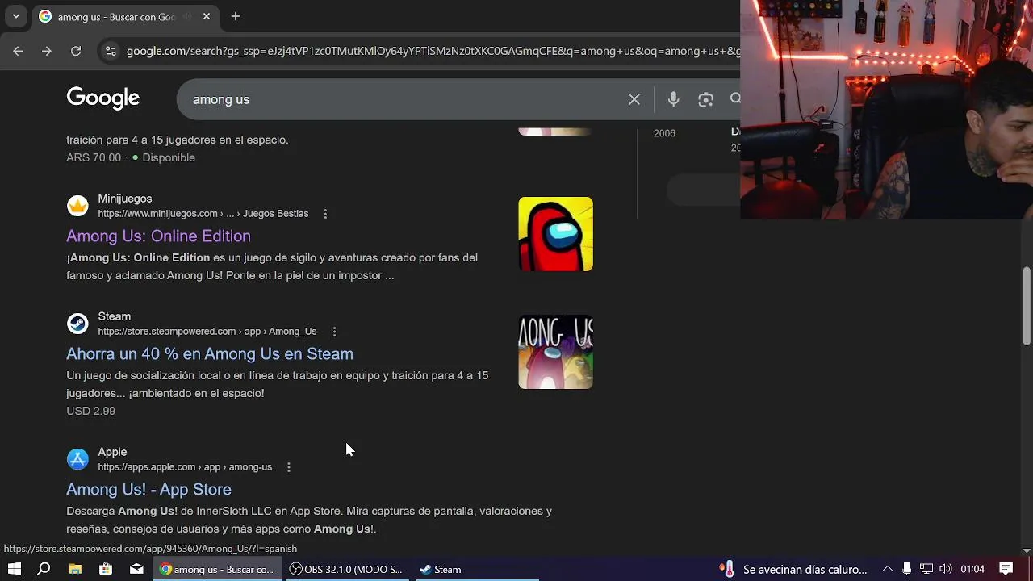
Task: Click the Apple App Store favicon
Action: pyautogui.click(x=77, y=459)
